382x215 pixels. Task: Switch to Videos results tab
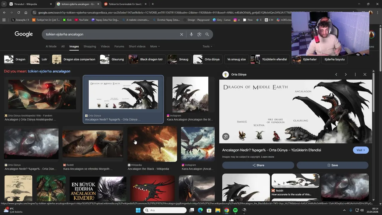click(x=105, y=46)
